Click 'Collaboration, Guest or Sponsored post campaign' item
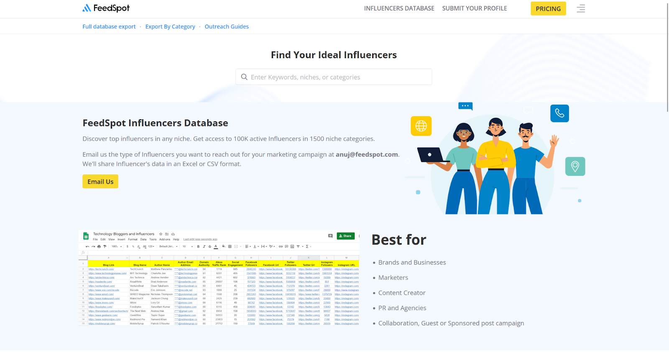Image resolution: width=669 pixels, height=352 pixels. pos(451,323)
